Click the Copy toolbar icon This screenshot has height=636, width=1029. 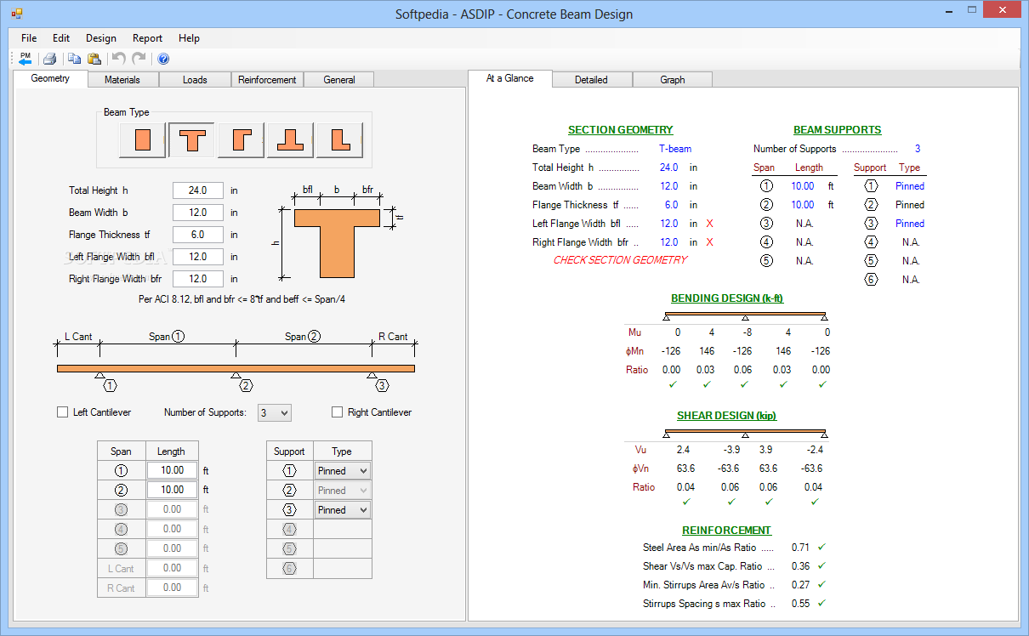click(x=75, y=59)
